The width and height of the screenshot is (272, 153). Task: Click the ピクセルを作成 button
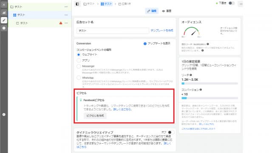click(x=95, y=116)
